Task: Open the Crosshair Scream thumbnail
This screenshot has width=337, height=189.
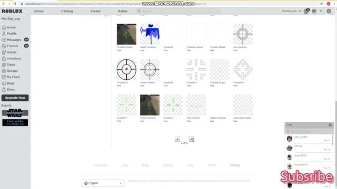Action: pyautogui.click(x=126, y=34)
